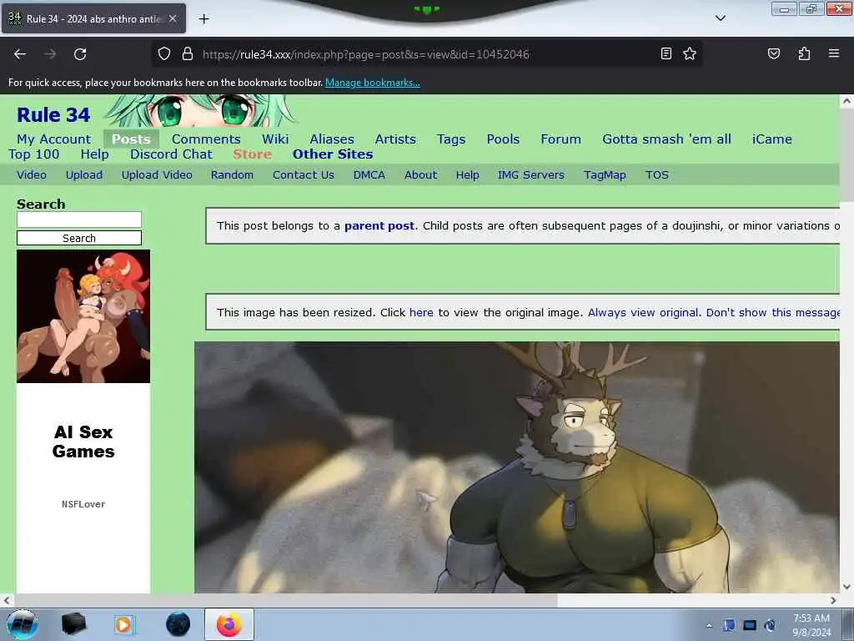Click the Random post link
This screenshot has width=854, height=641.
232,175
